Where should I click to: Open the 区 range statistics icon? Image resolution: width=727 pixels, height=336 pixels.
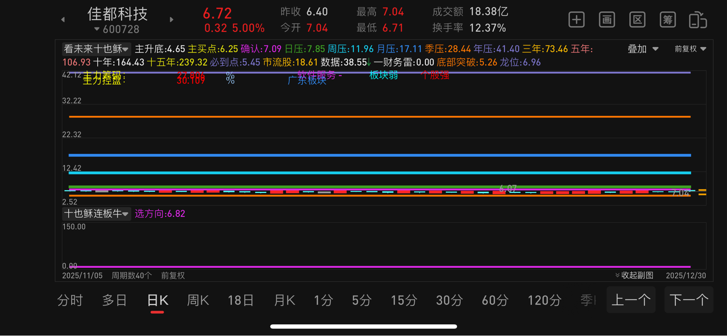(x=637, y=20)
